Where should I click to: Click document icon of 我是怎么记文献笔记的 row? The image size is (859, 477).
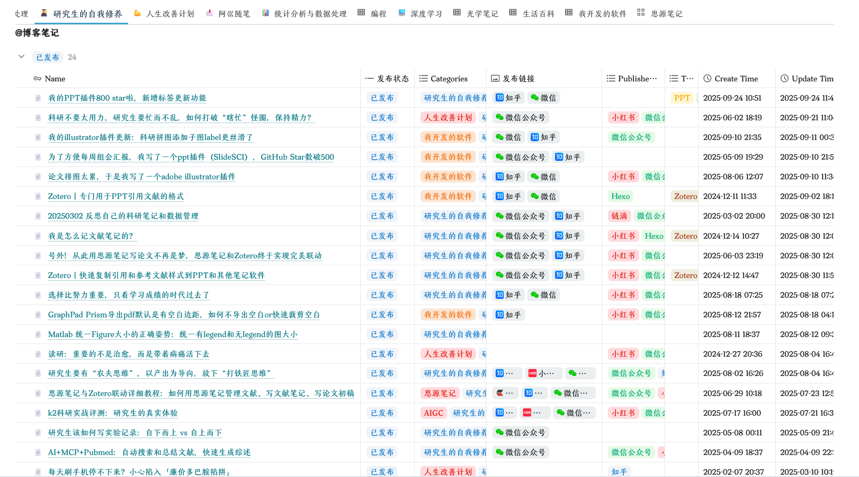click(x=38, y=236)
